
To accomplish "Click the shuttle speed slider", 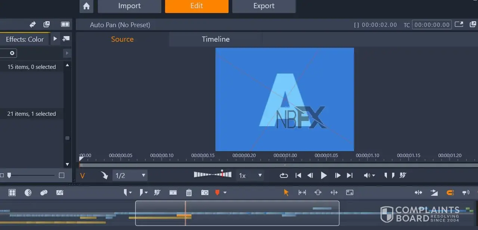I will click(x=212, y=175).
